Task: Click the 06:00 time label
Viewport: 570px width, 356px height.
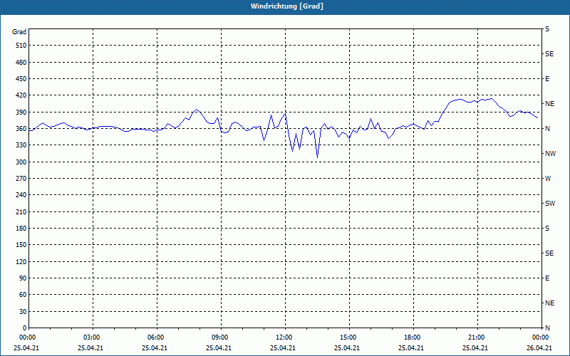Action: (x=157, y=337)
